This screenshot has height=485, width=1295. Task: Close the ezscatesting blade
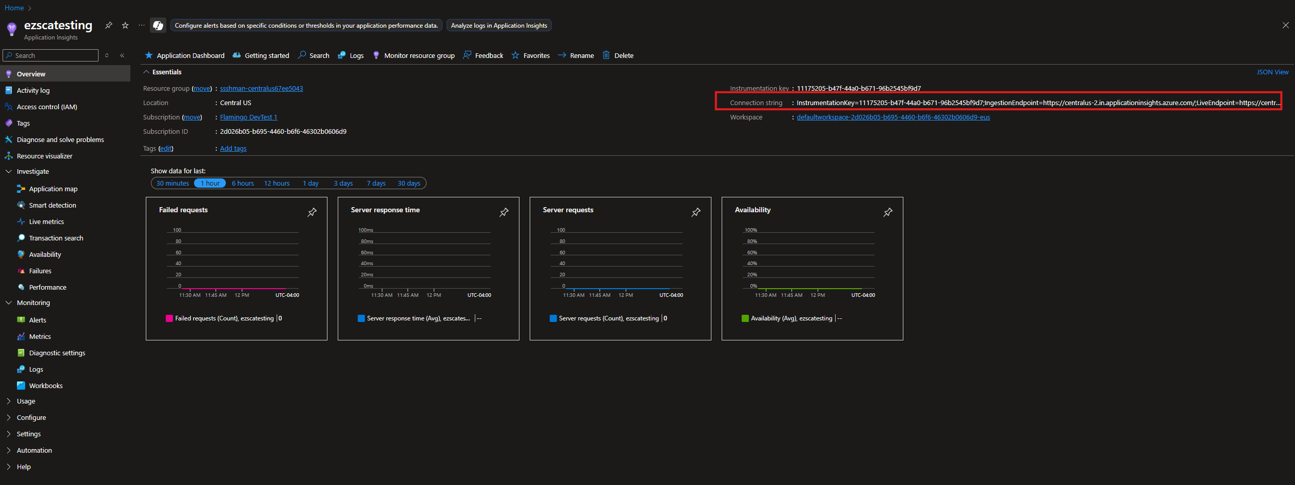point(1285,25)
